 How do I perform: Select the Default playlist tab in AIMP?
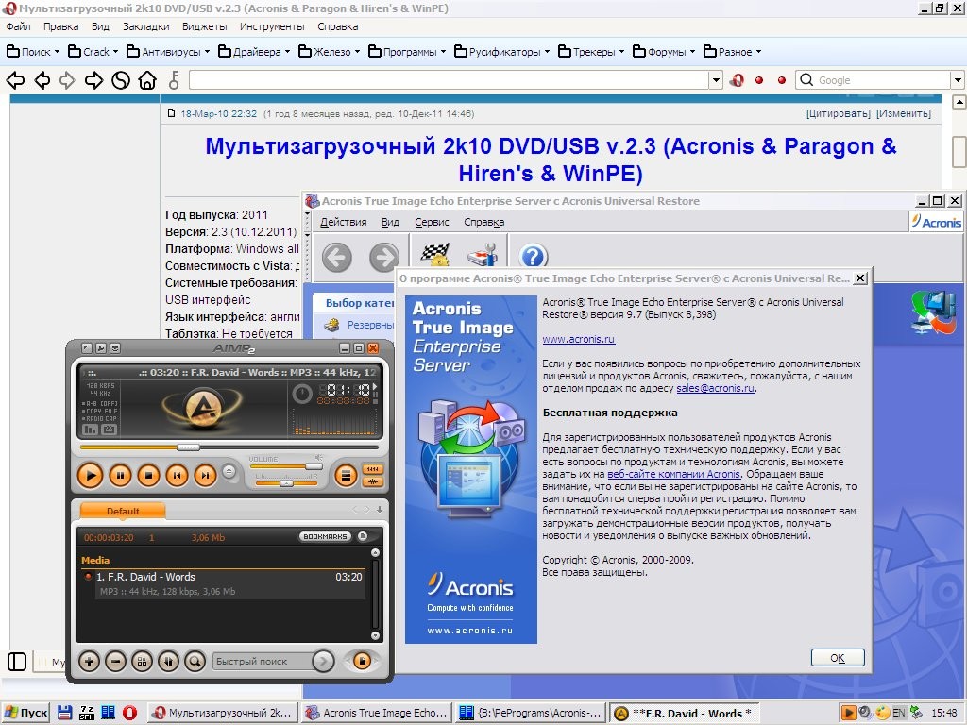click(x=123, y=511)
